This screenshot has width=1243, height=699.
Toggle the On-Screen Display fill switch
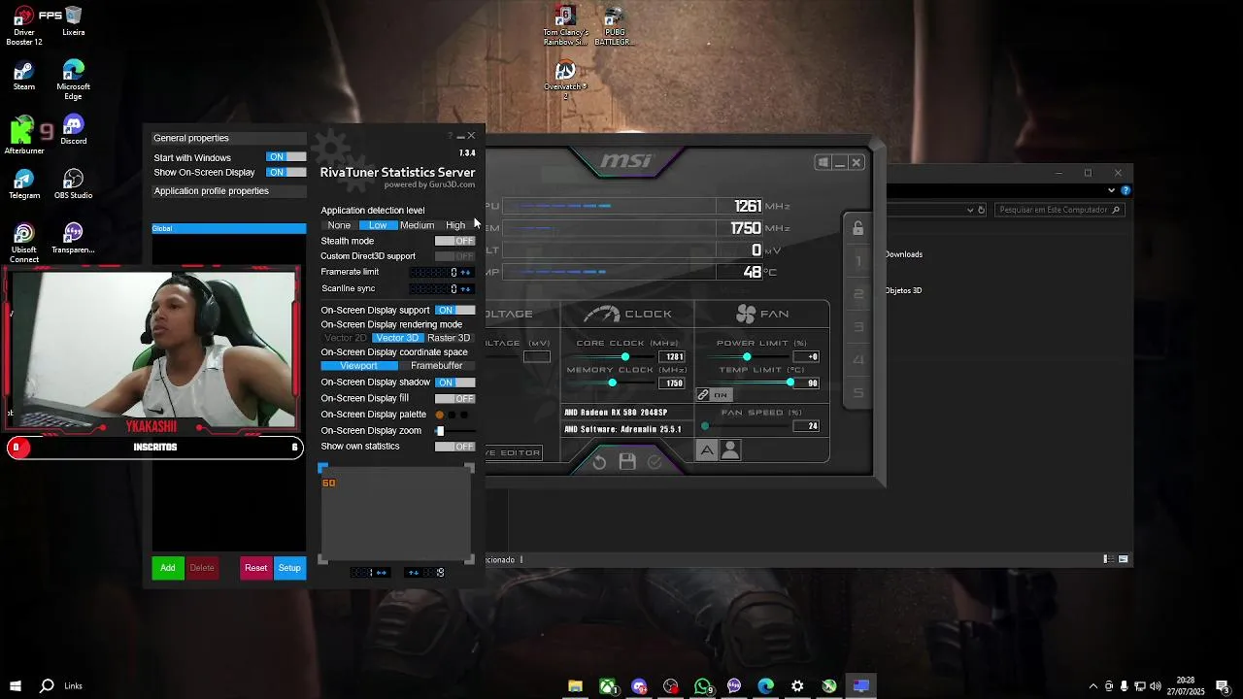click(x=454, y=399)
